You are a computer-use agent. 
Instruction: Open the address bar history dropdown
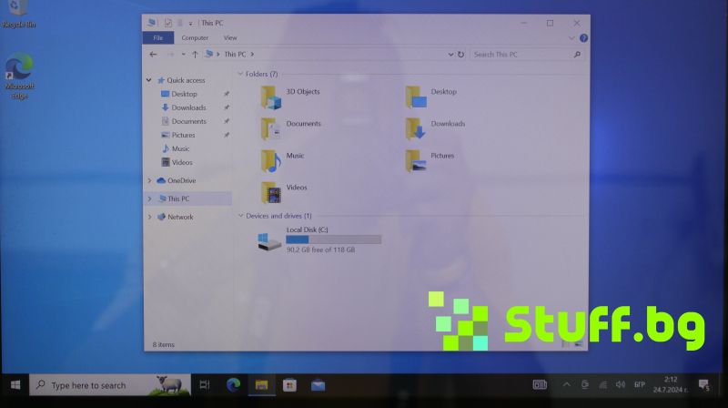[x=450, y=55]
